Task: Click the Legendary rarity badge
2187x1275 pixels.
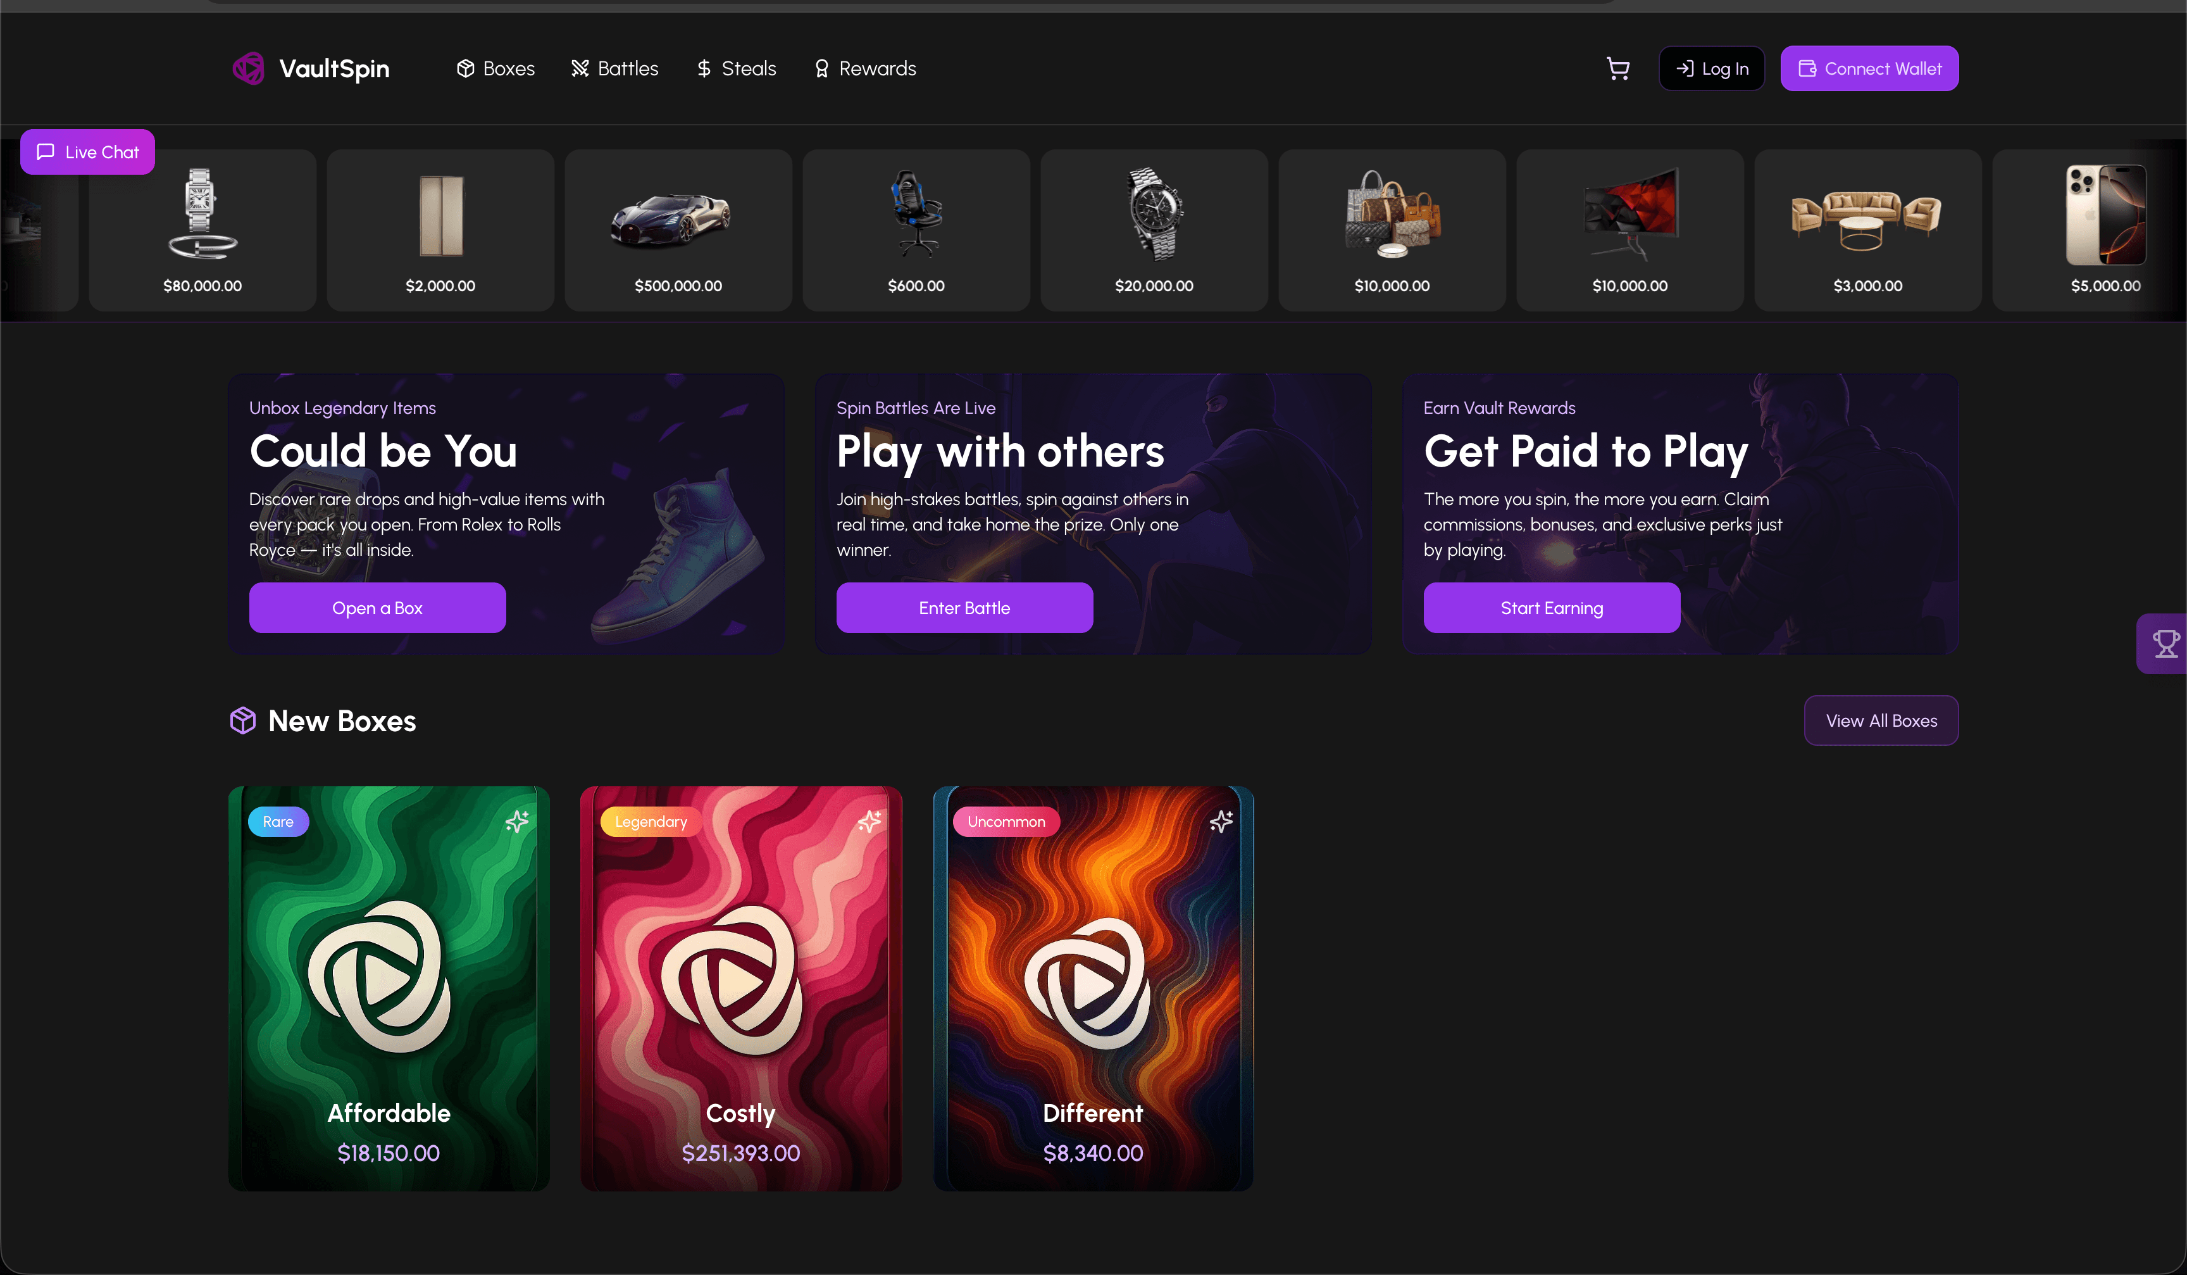Action: [651, 821]
